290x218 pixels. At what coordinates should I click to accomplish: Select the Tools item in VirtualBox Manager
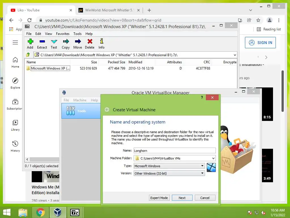click(x=81, y=111)
